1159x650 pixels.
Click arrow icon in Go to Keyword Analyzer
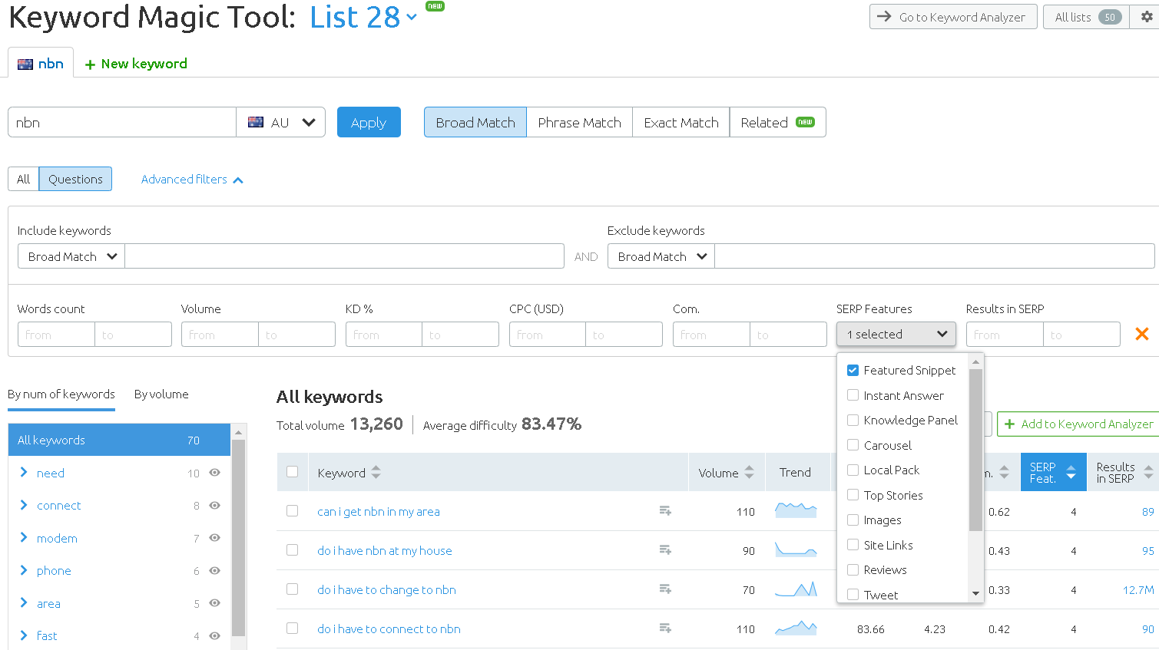[x=884, y=17]
